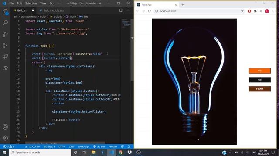Click line 12 styles.container code line

click(x=67, y=66)
